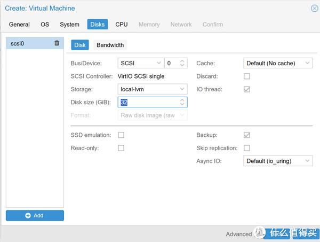Click the plus Add disk button
The height and width of the screenshot is (242, 320).
point(35,215)
